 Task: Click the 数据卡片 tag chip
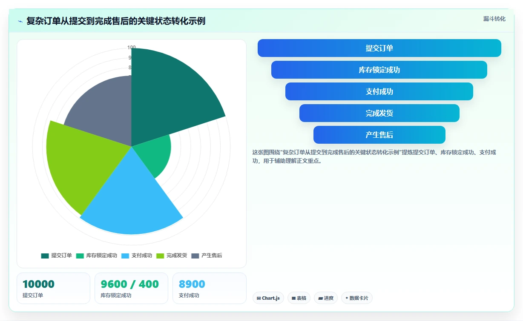coord(357,298)
